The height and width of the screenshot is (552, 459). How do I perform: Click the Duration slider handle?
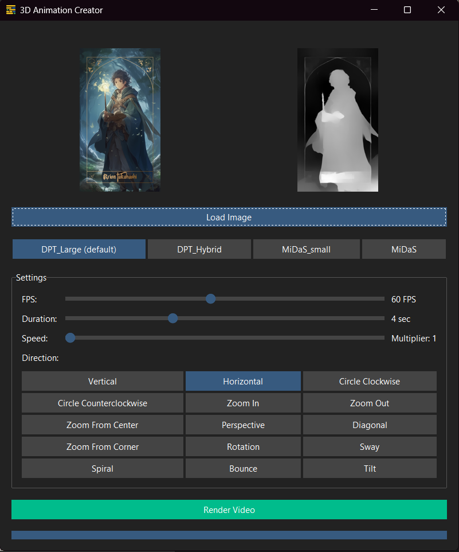(x=172, y=318)
